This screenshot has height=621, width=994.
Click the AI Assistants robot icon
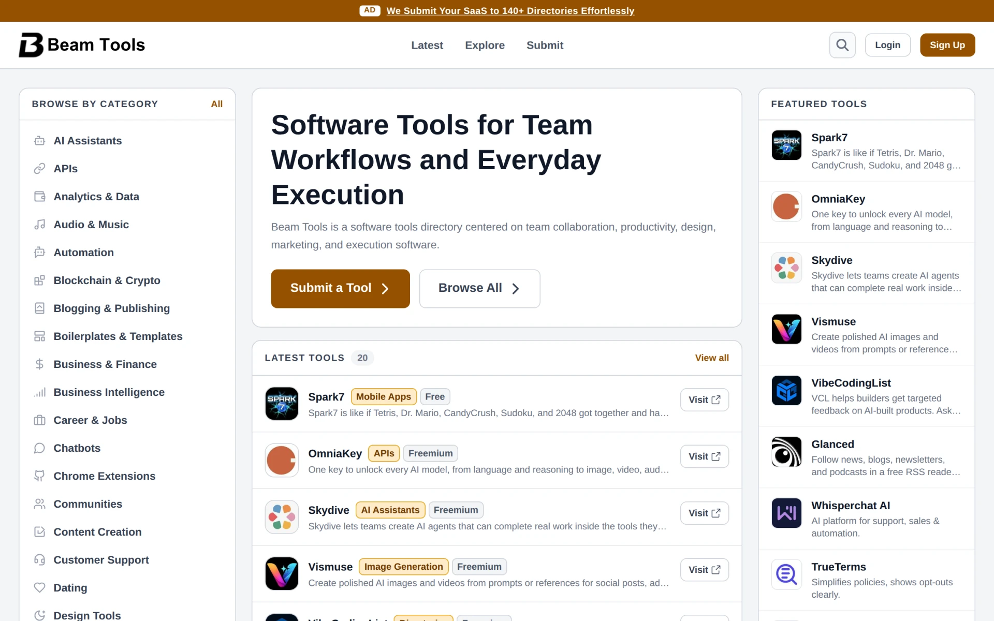coord(39,141)
